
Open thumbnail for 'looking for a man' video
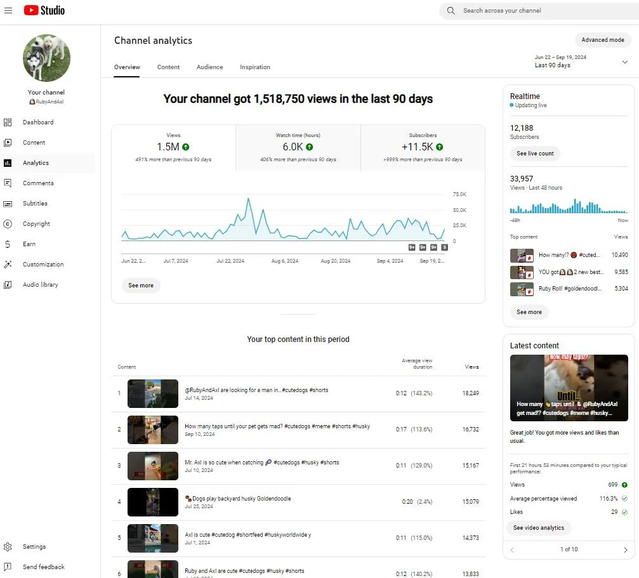(x=153, y=393)
